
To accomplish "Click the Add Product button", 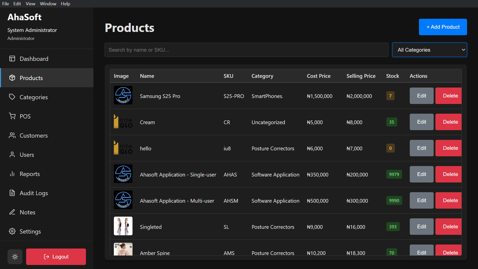I will pyautogui.click(x=443, y=27).
